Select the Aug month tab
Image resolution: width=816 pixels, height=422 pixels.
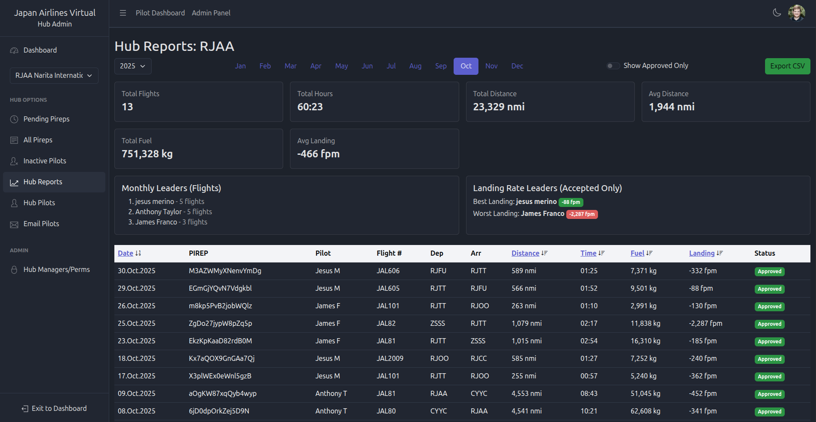tap(415, 66)
